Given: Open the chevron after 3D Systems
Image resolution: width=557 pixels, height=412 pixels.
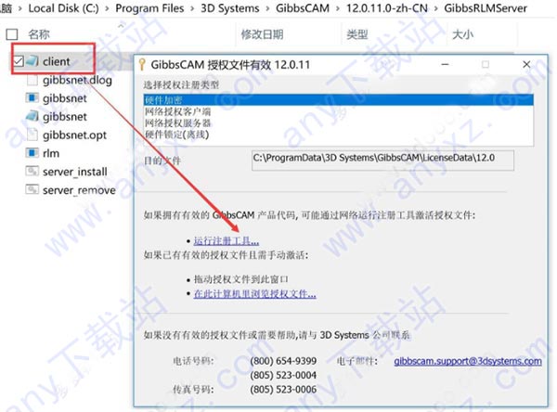Looking at the screenshot, I should point(267,8).
